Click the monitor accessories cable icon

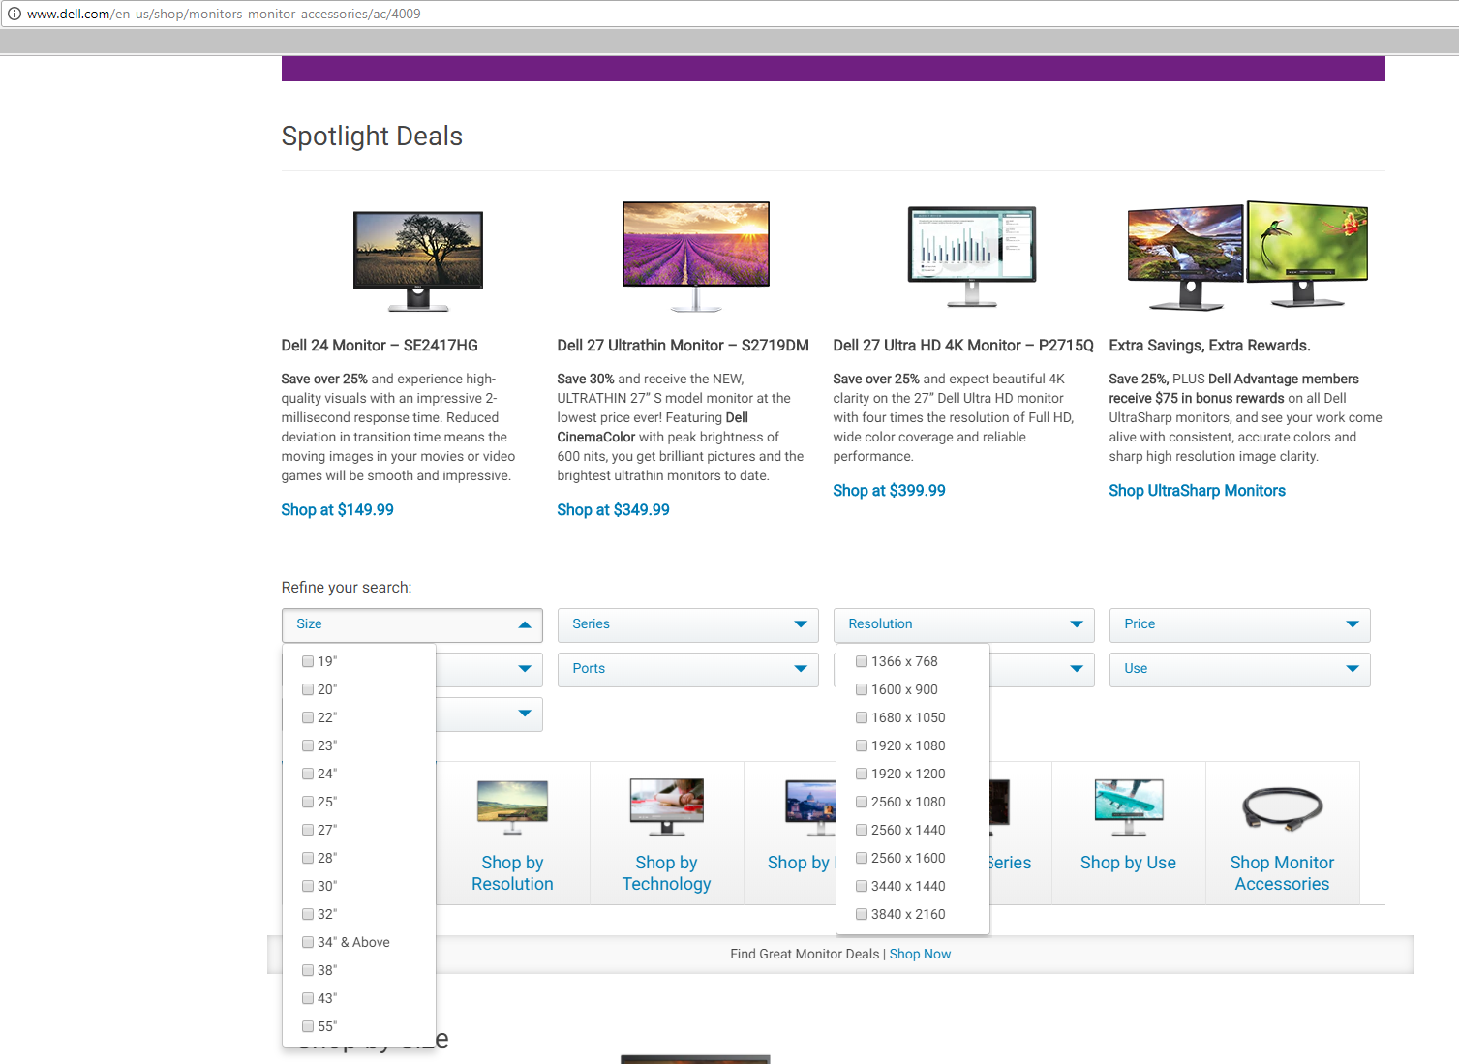1282,807
